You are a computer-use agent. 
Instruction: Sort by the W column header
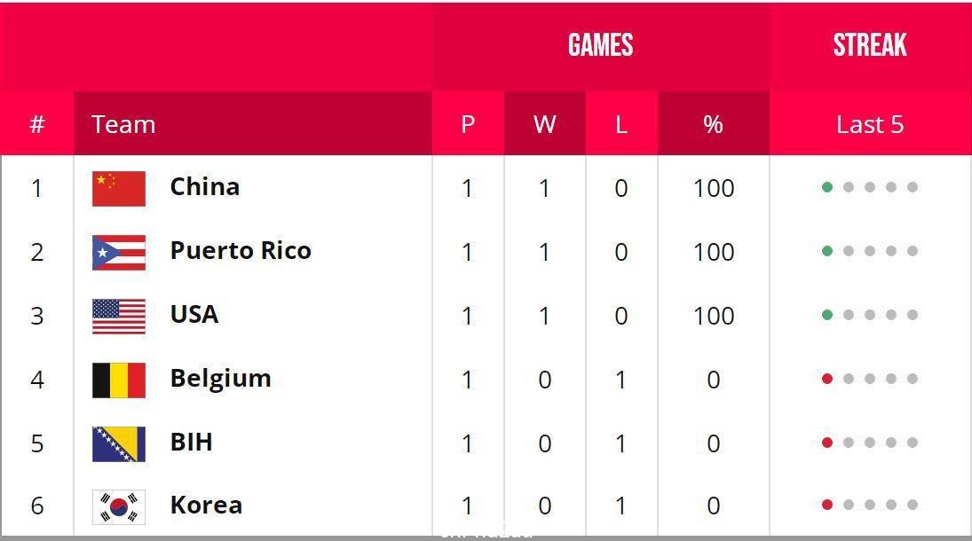(545, 124)
